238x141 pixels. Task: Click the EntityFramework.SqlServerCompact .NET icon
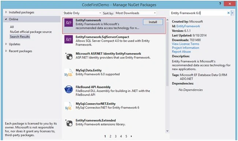coord(68,39)
